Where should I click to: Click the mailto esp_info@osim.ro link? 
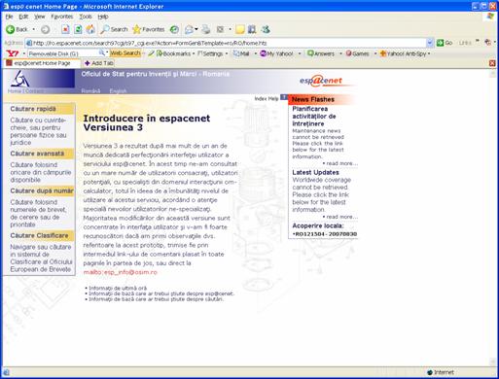pos(120,272)
